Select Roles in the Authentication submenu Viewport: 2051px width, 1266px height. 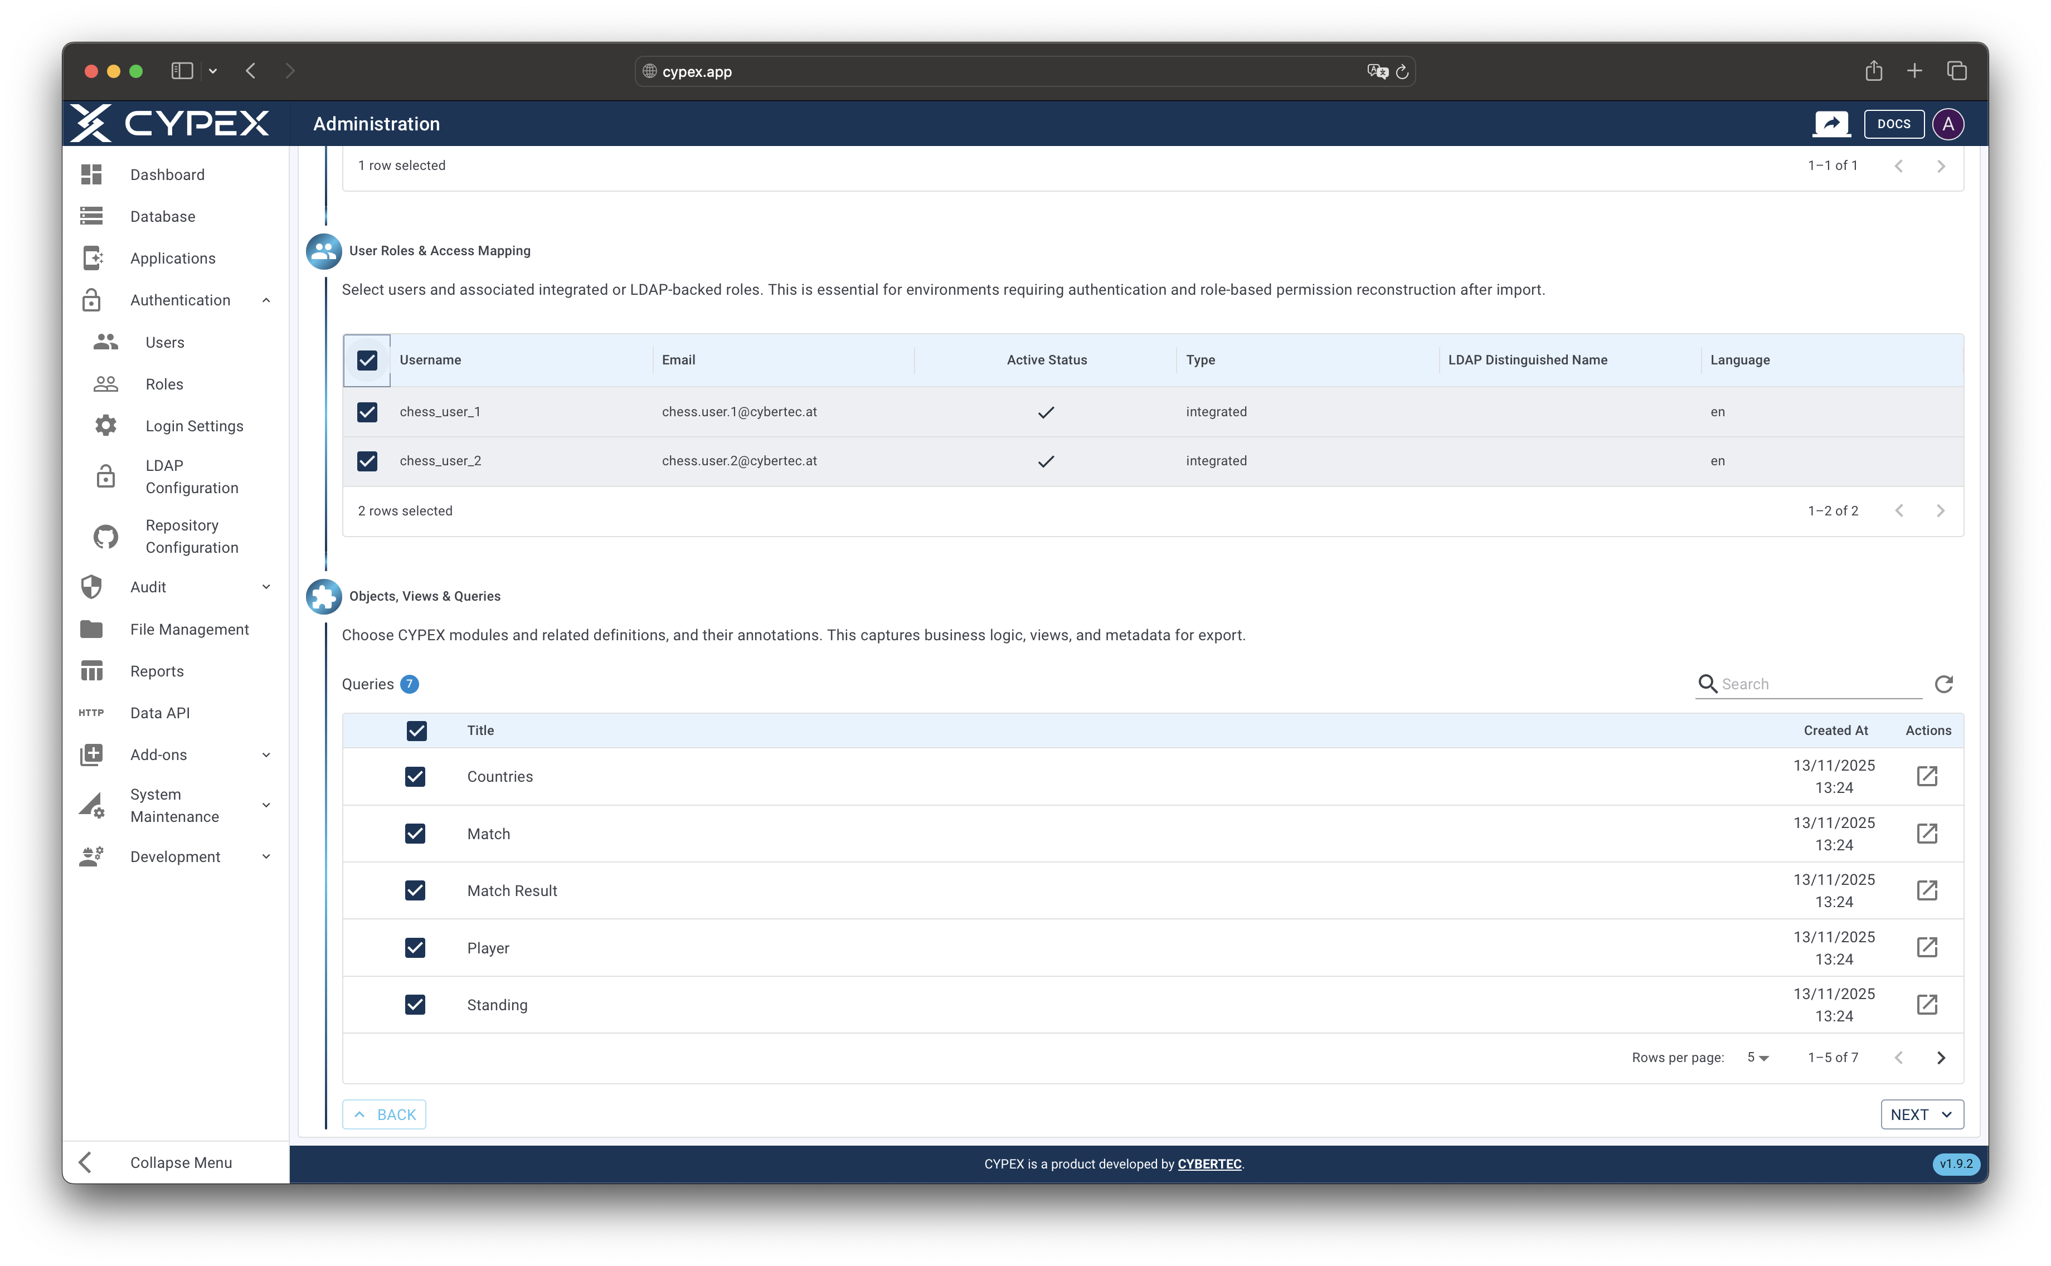[164, 383]
